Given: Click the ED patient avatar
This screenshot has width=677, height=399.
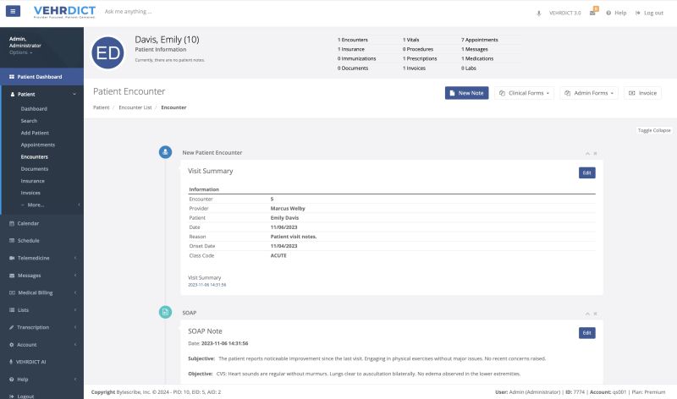Looking at the screenshot, I should coord(108,53).
